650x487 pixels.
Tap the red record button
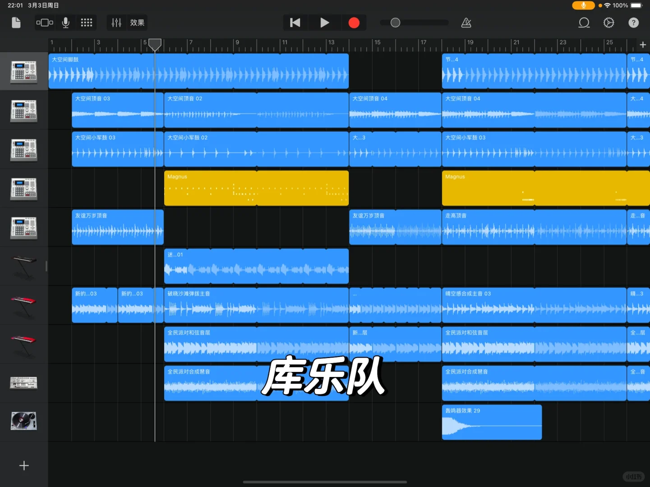click(354, 23)
